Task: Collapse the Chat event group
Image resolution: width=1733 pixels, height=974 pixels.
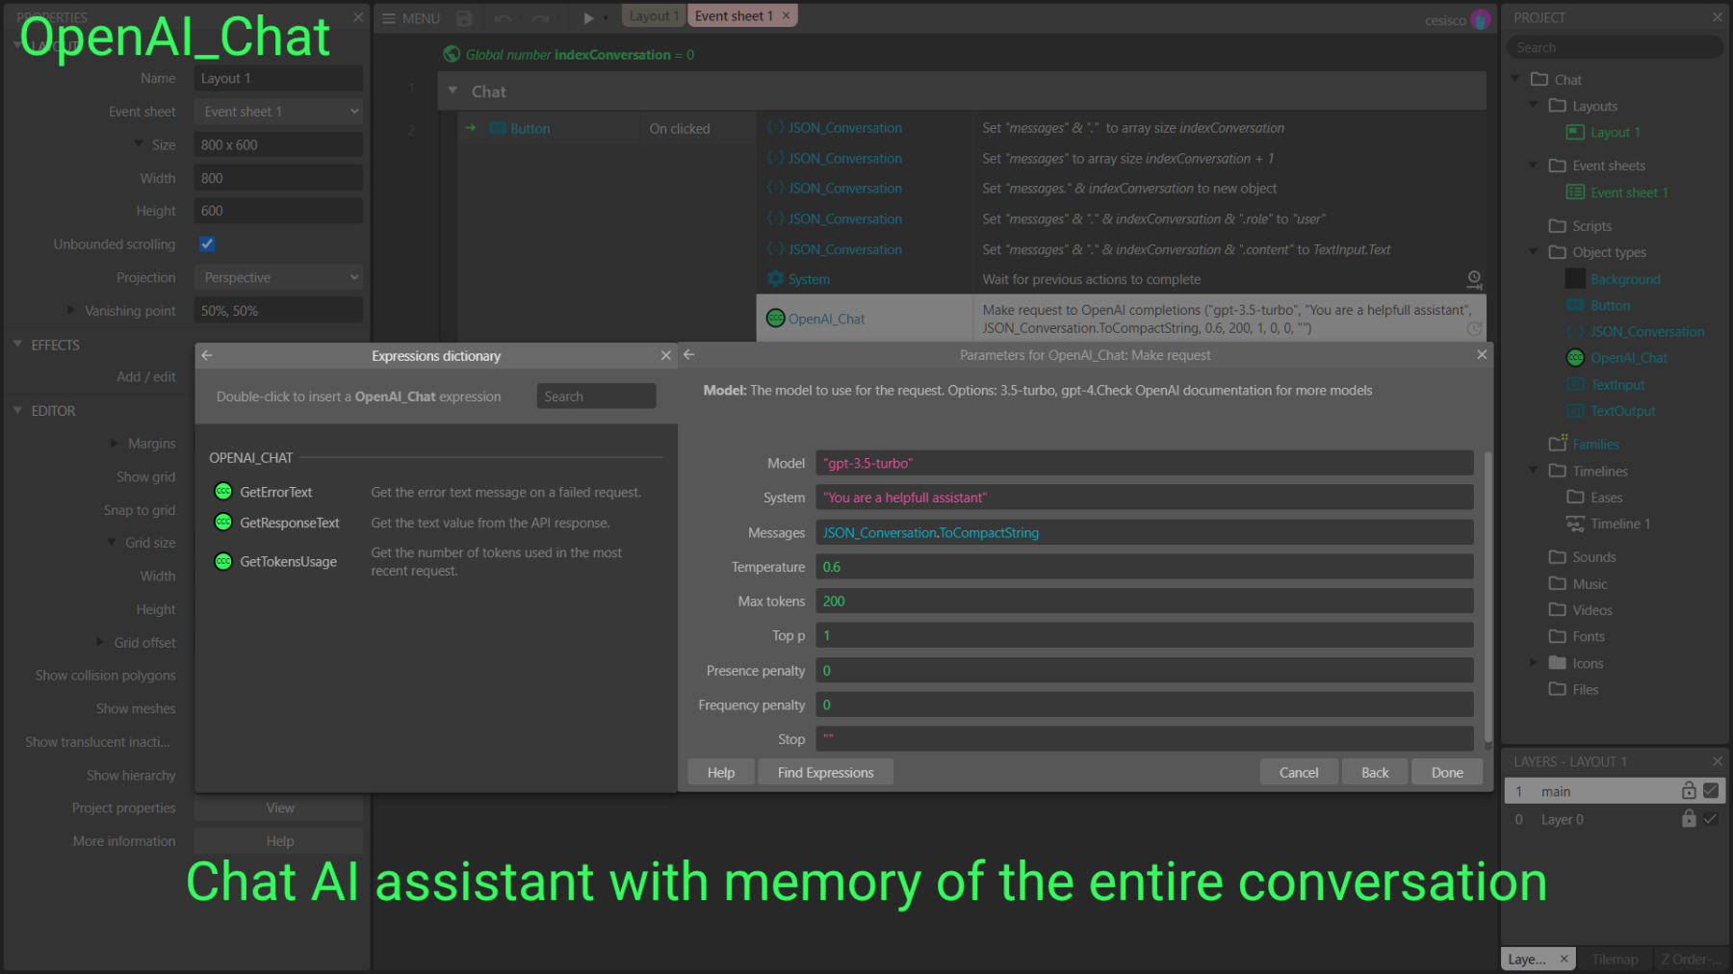Action: (x=453, y=90)
